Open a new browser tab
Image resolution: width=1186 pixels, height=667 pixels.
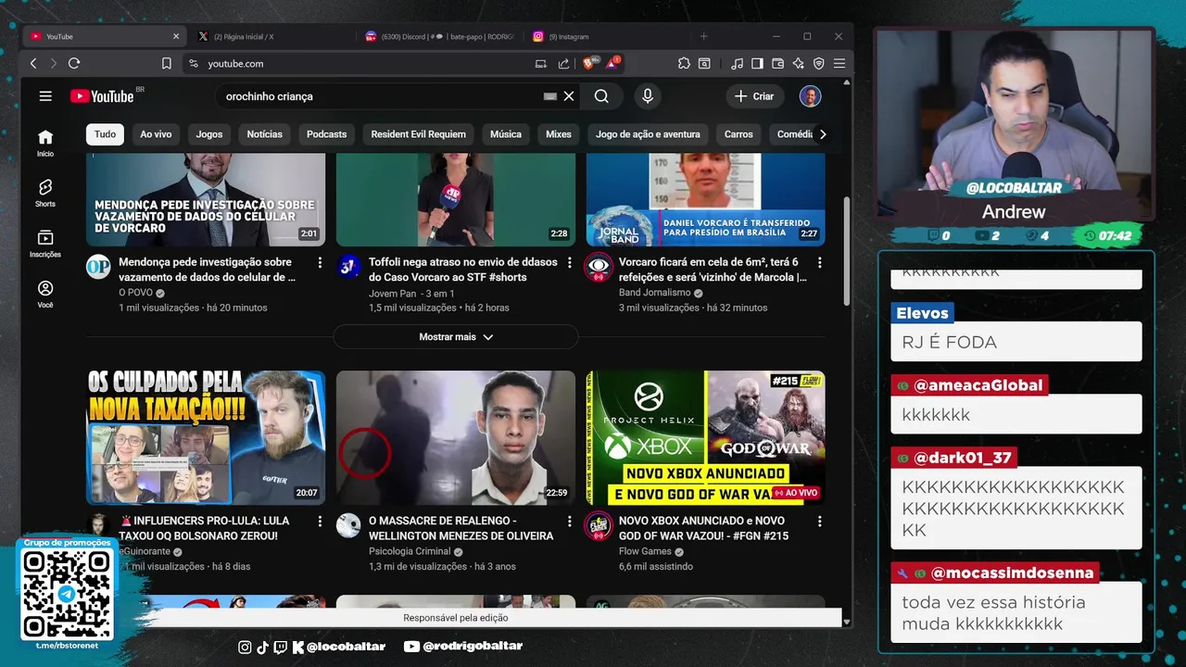[x=703, y=36]
